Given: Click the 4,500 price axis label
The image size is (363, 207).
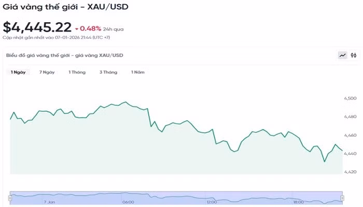Looking at the screenshot, I should 350,98.
